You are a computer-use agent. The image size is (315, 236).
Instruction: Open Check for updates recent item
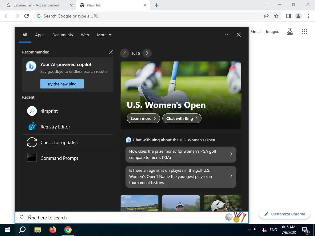coord(68,143)
